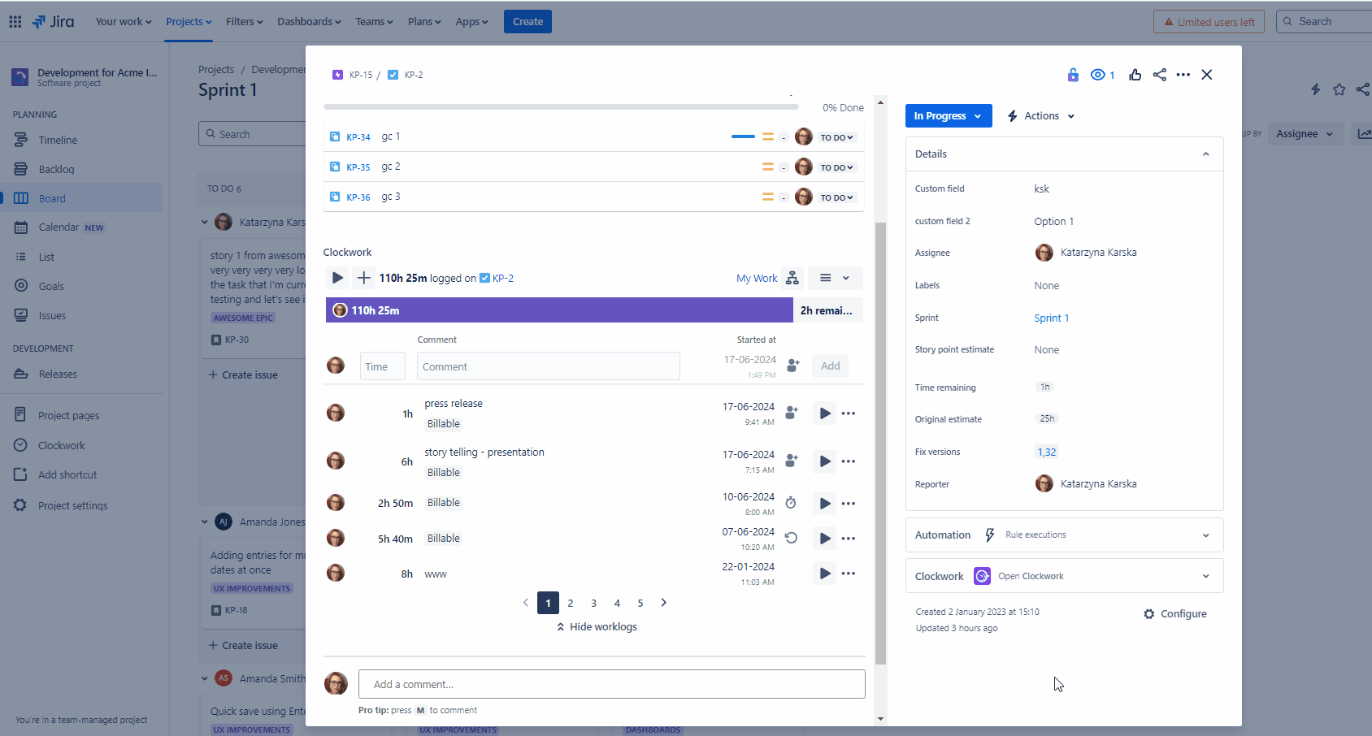Open more options for www worklog
This screenshot has width=1372, height=736.
849,574
